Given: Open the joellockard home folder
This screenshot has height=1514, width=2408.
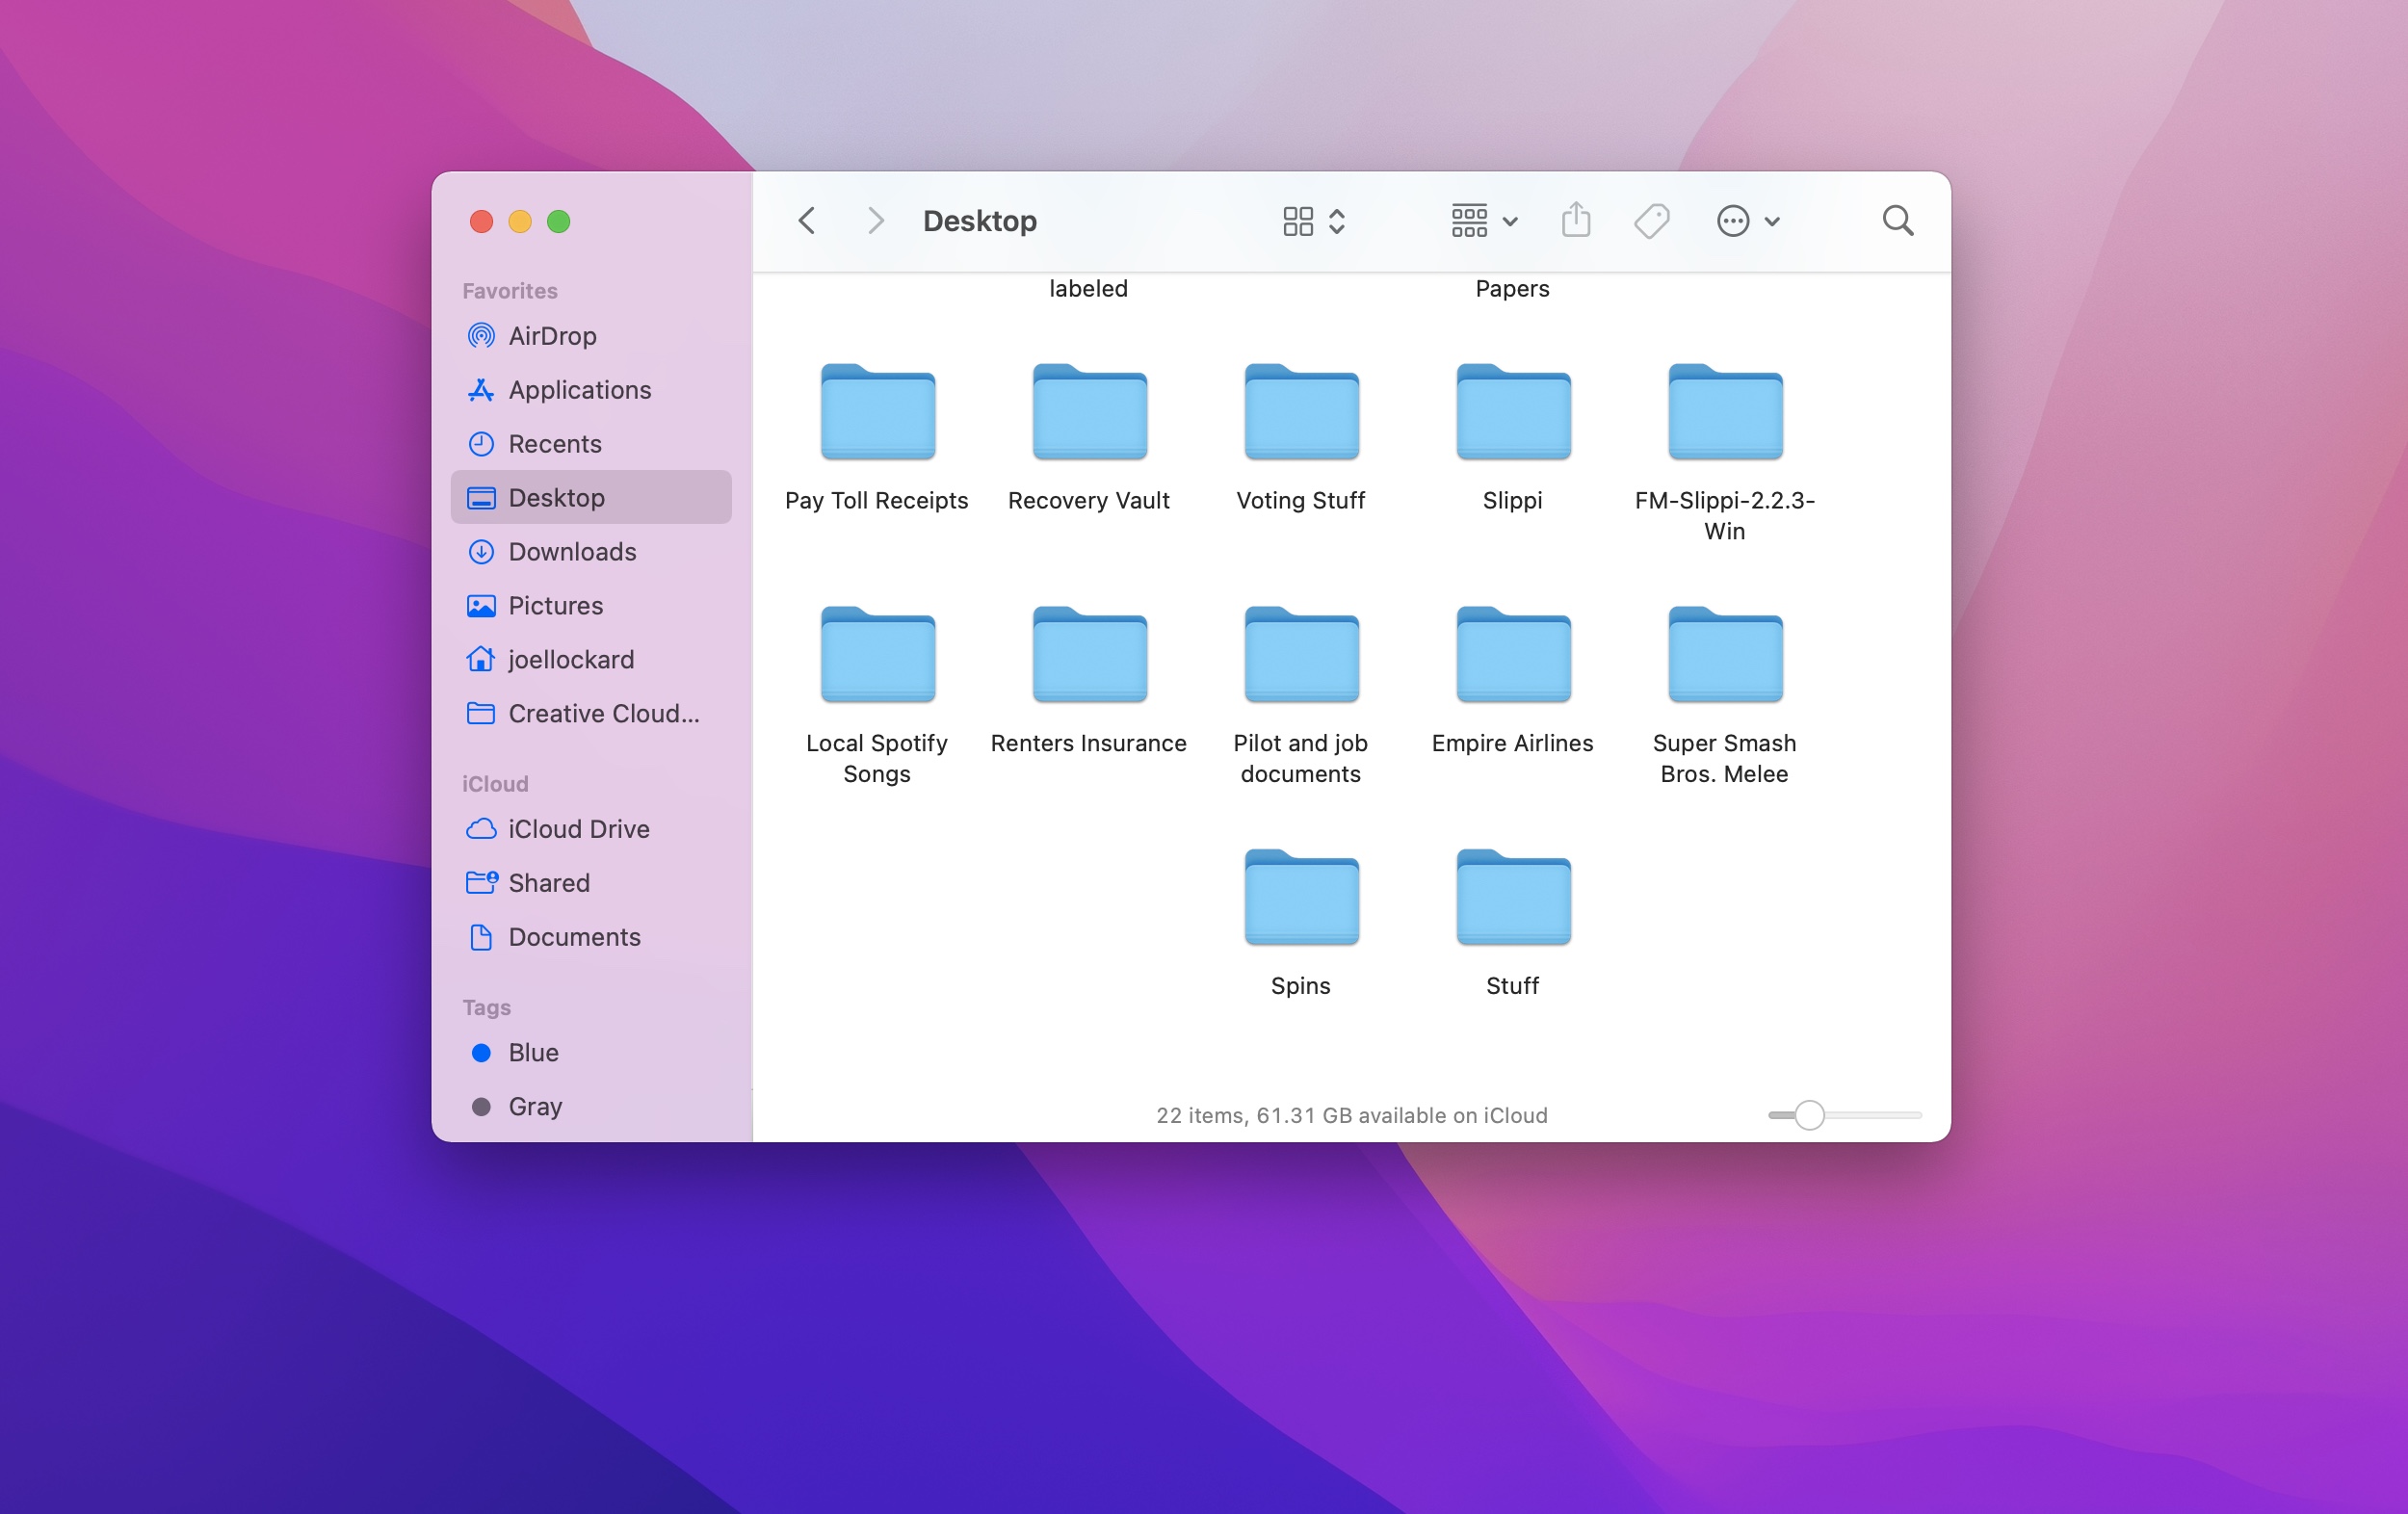Looking at the screenshot, I should coord(591,659).
